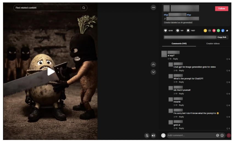This screenshot has width=235, height=143.
Task: Open the three-dots more options menu
Action: [153, 7]
